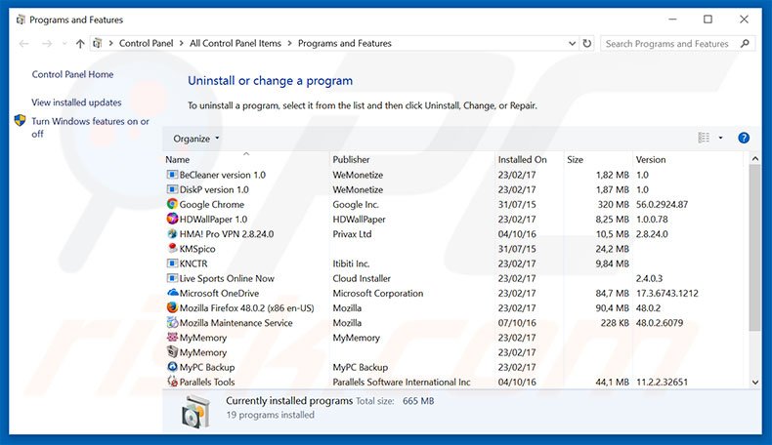Click the search magnifier icon
The image size is (772, 445).
[x=745, y=43]
